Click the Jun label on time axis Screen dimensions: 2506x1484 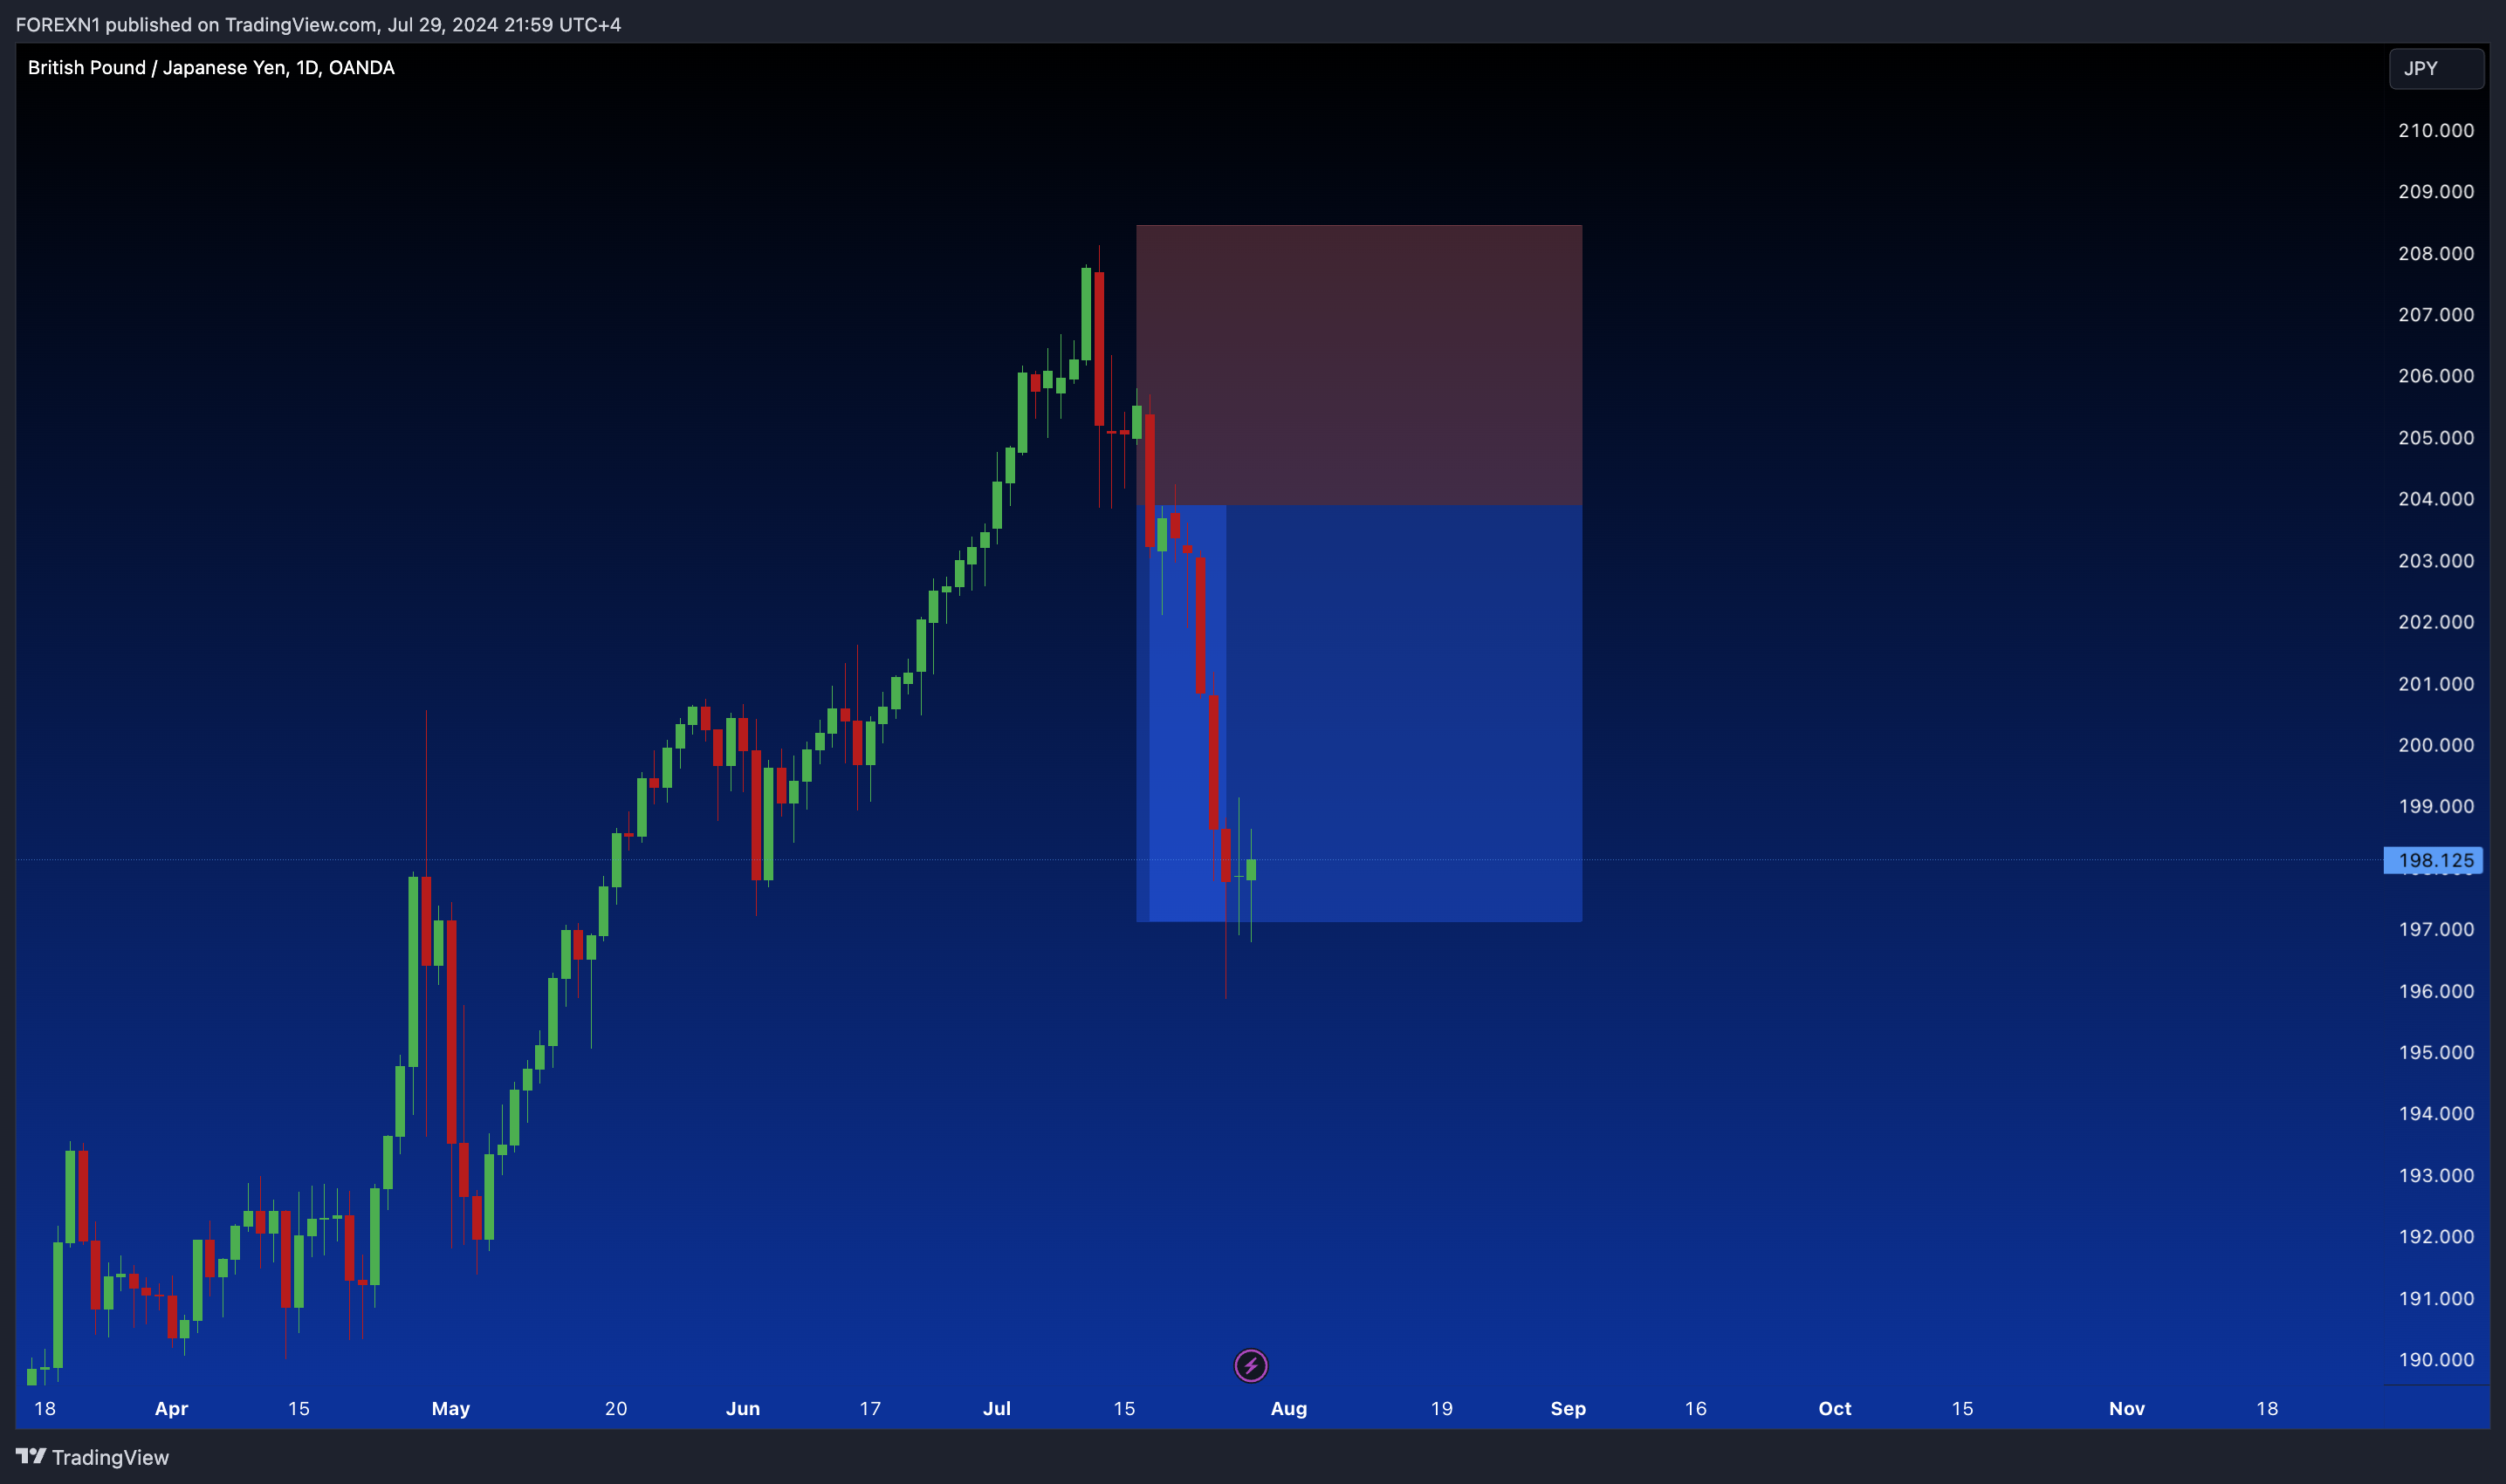click(742, 1408)
